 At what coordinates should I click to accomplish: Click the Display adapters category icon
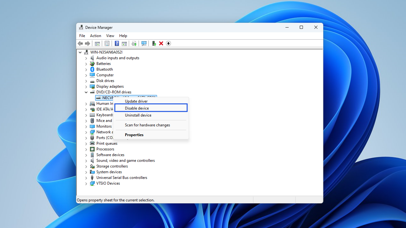click(x=92, y=86)
